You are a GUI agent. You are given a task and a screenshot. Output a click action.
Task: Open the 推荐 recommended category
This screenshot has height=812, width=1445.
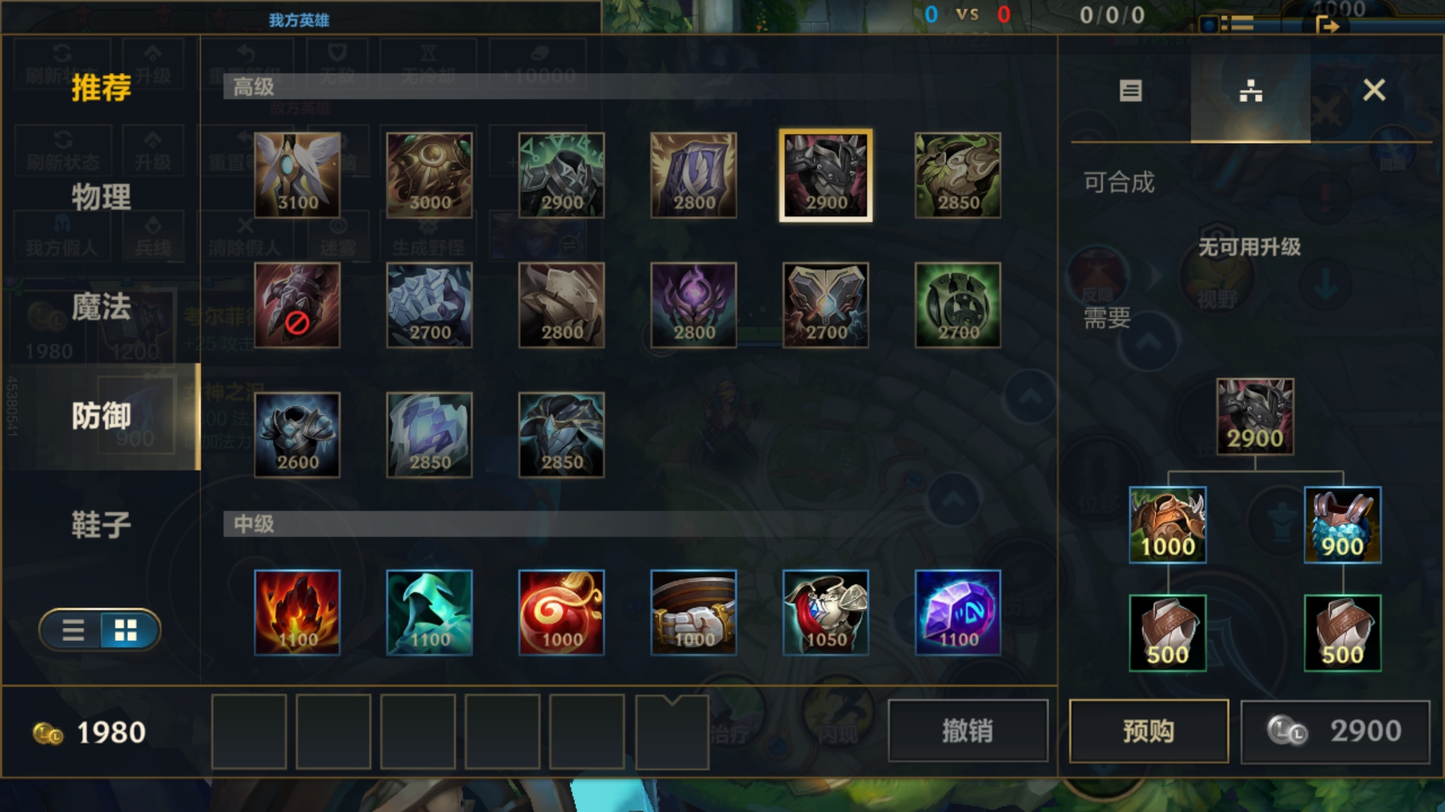(101, 88)
